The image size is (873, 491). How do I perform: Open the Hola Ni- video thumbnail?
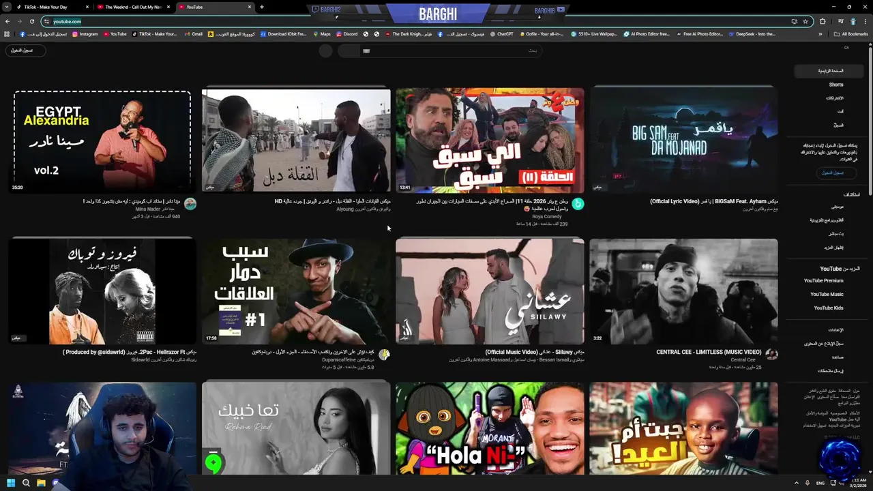point(490,428)
